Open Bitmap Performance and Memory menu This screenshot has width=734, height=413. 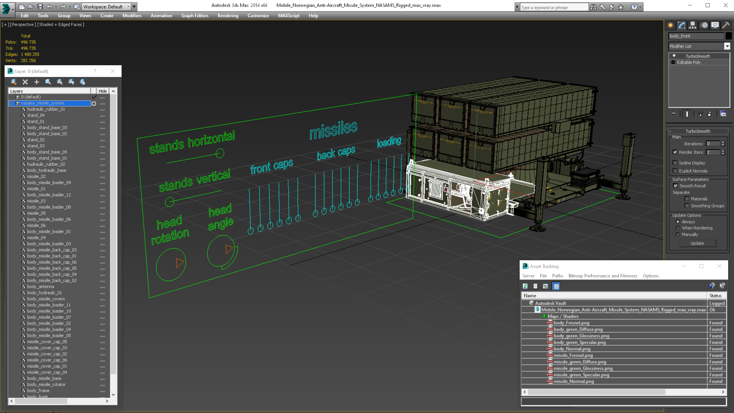click(603, 276)
